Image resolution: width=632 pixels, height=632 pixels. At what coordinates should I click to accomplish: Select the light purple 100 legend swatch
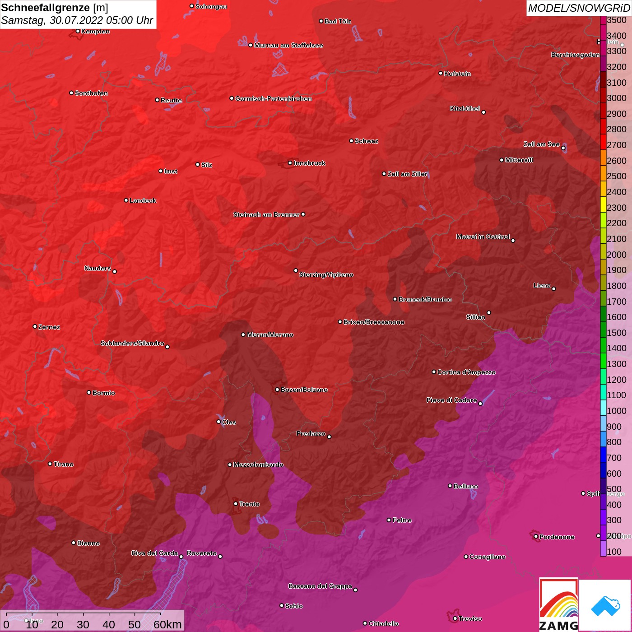[603, 548]
